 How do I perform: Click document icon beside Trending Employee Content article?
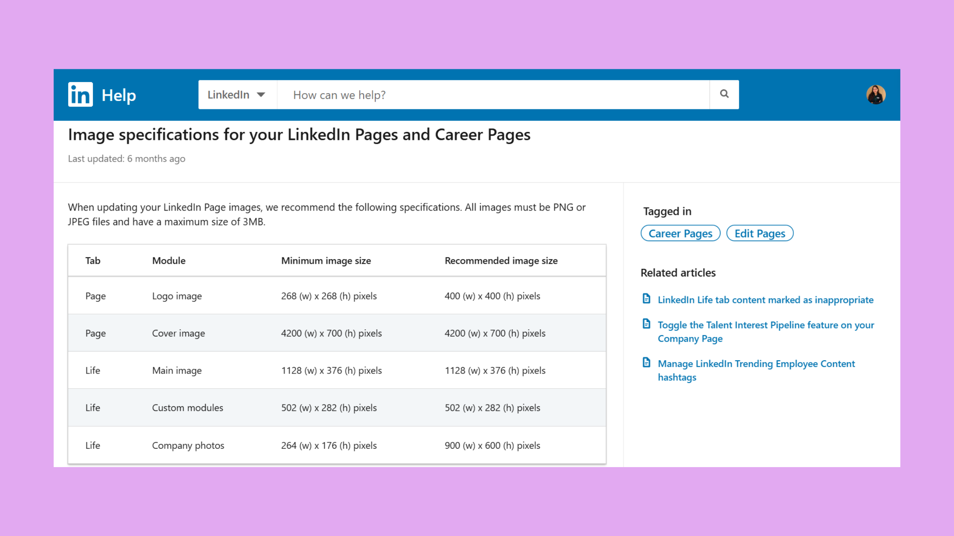647,362
